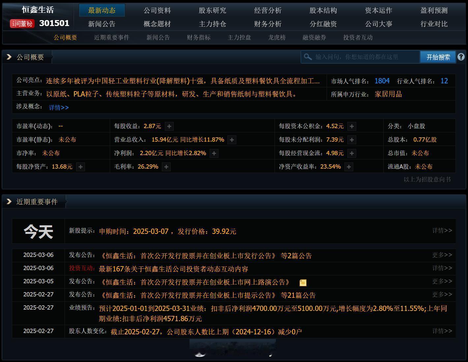Click 家居用品 industry value
468x362 pixels.
pyautogui.click(x=388, y=94)
